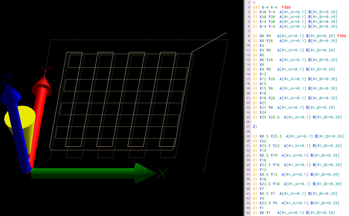Click the G1 X3 line numbered 10
The image size is (349, 216).
258,45
